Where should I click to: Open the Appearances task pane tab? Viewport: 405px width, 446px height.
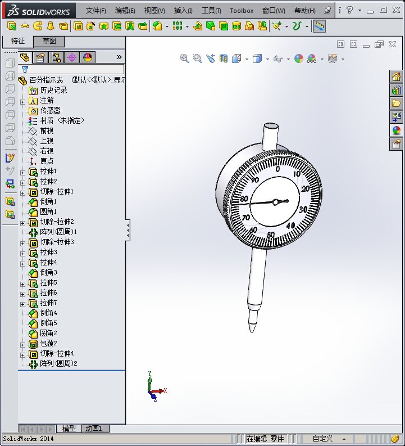pos(396,130)
